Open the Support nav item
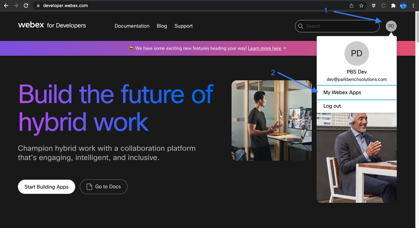This screenshot has width=419, height=228. tap(183, 26)
